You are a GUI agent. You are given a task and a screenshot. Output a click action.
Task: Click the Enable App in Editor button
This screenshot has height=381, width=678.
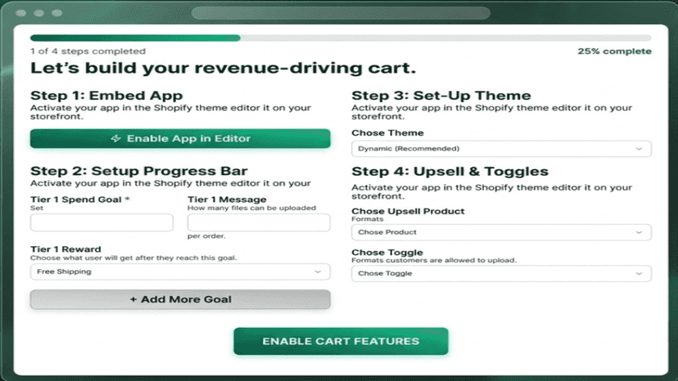pos(180,138)
